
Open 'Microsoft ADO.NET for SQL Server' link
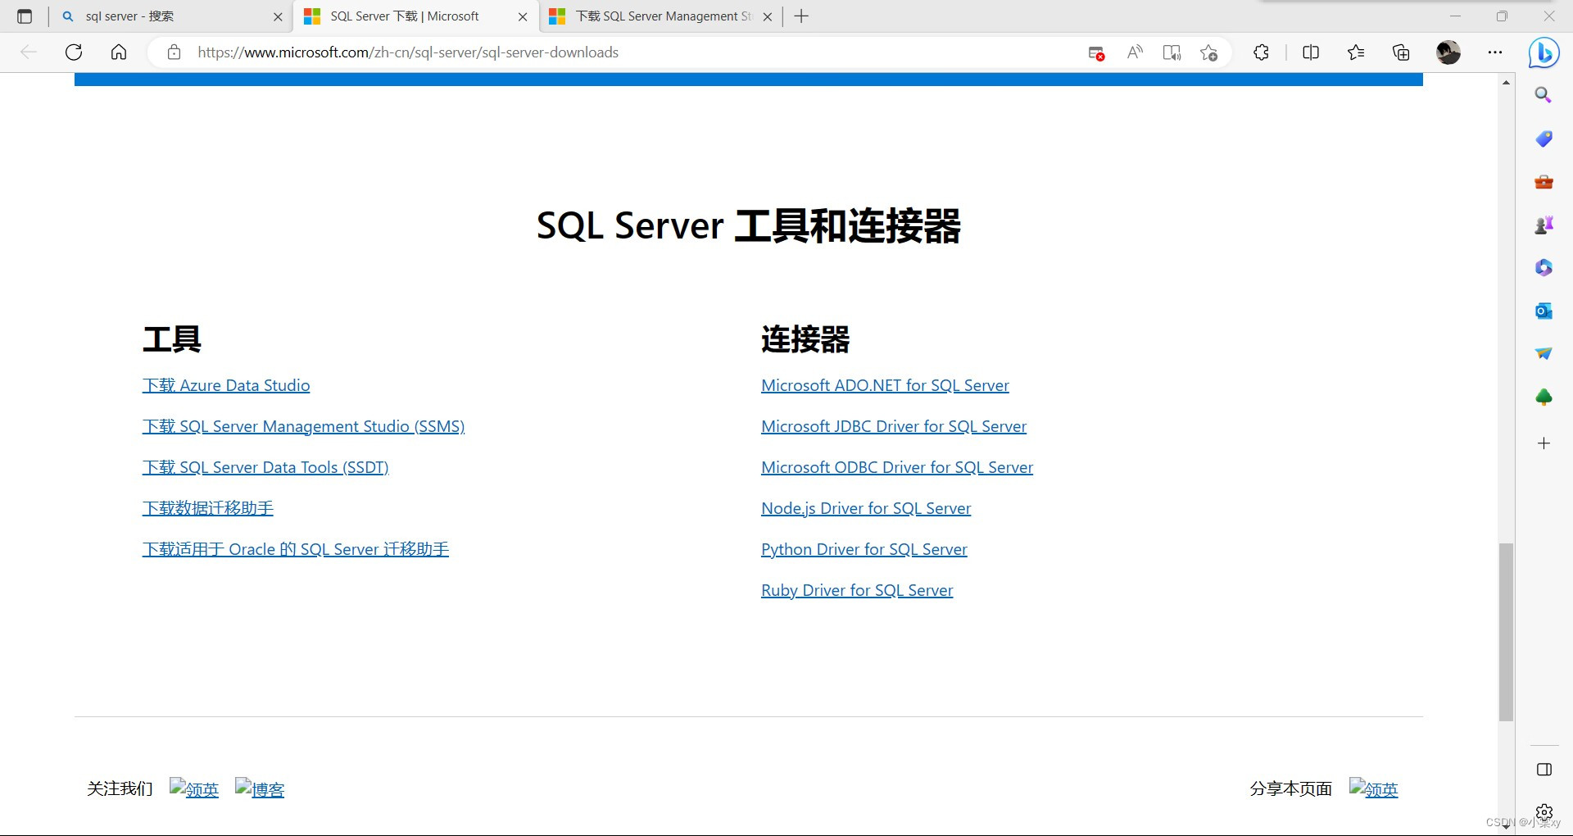point(885,385)
